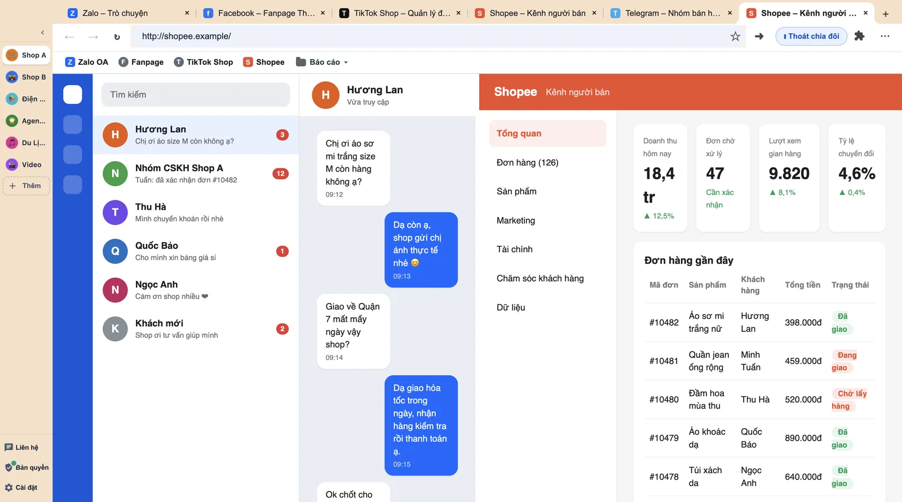Select the Agen... workspace in sidebar
Viewport: 902px width, 502px height.
[26, 121]
